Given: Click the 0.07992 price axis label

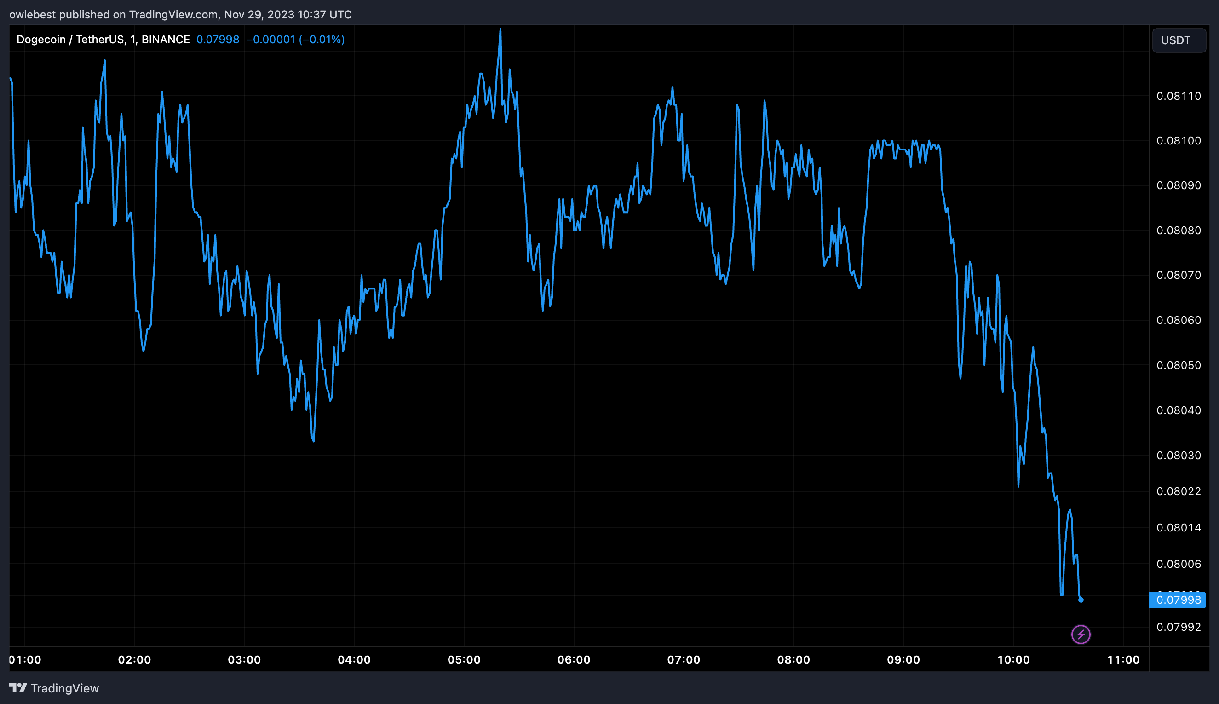Looking at the screenshot, I should coord(1179,627).
